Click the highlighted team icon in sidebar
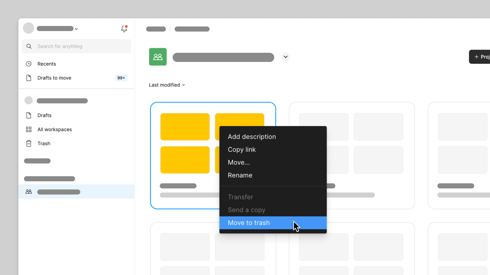Screen dimensions: 490x275 coord(29,191)
